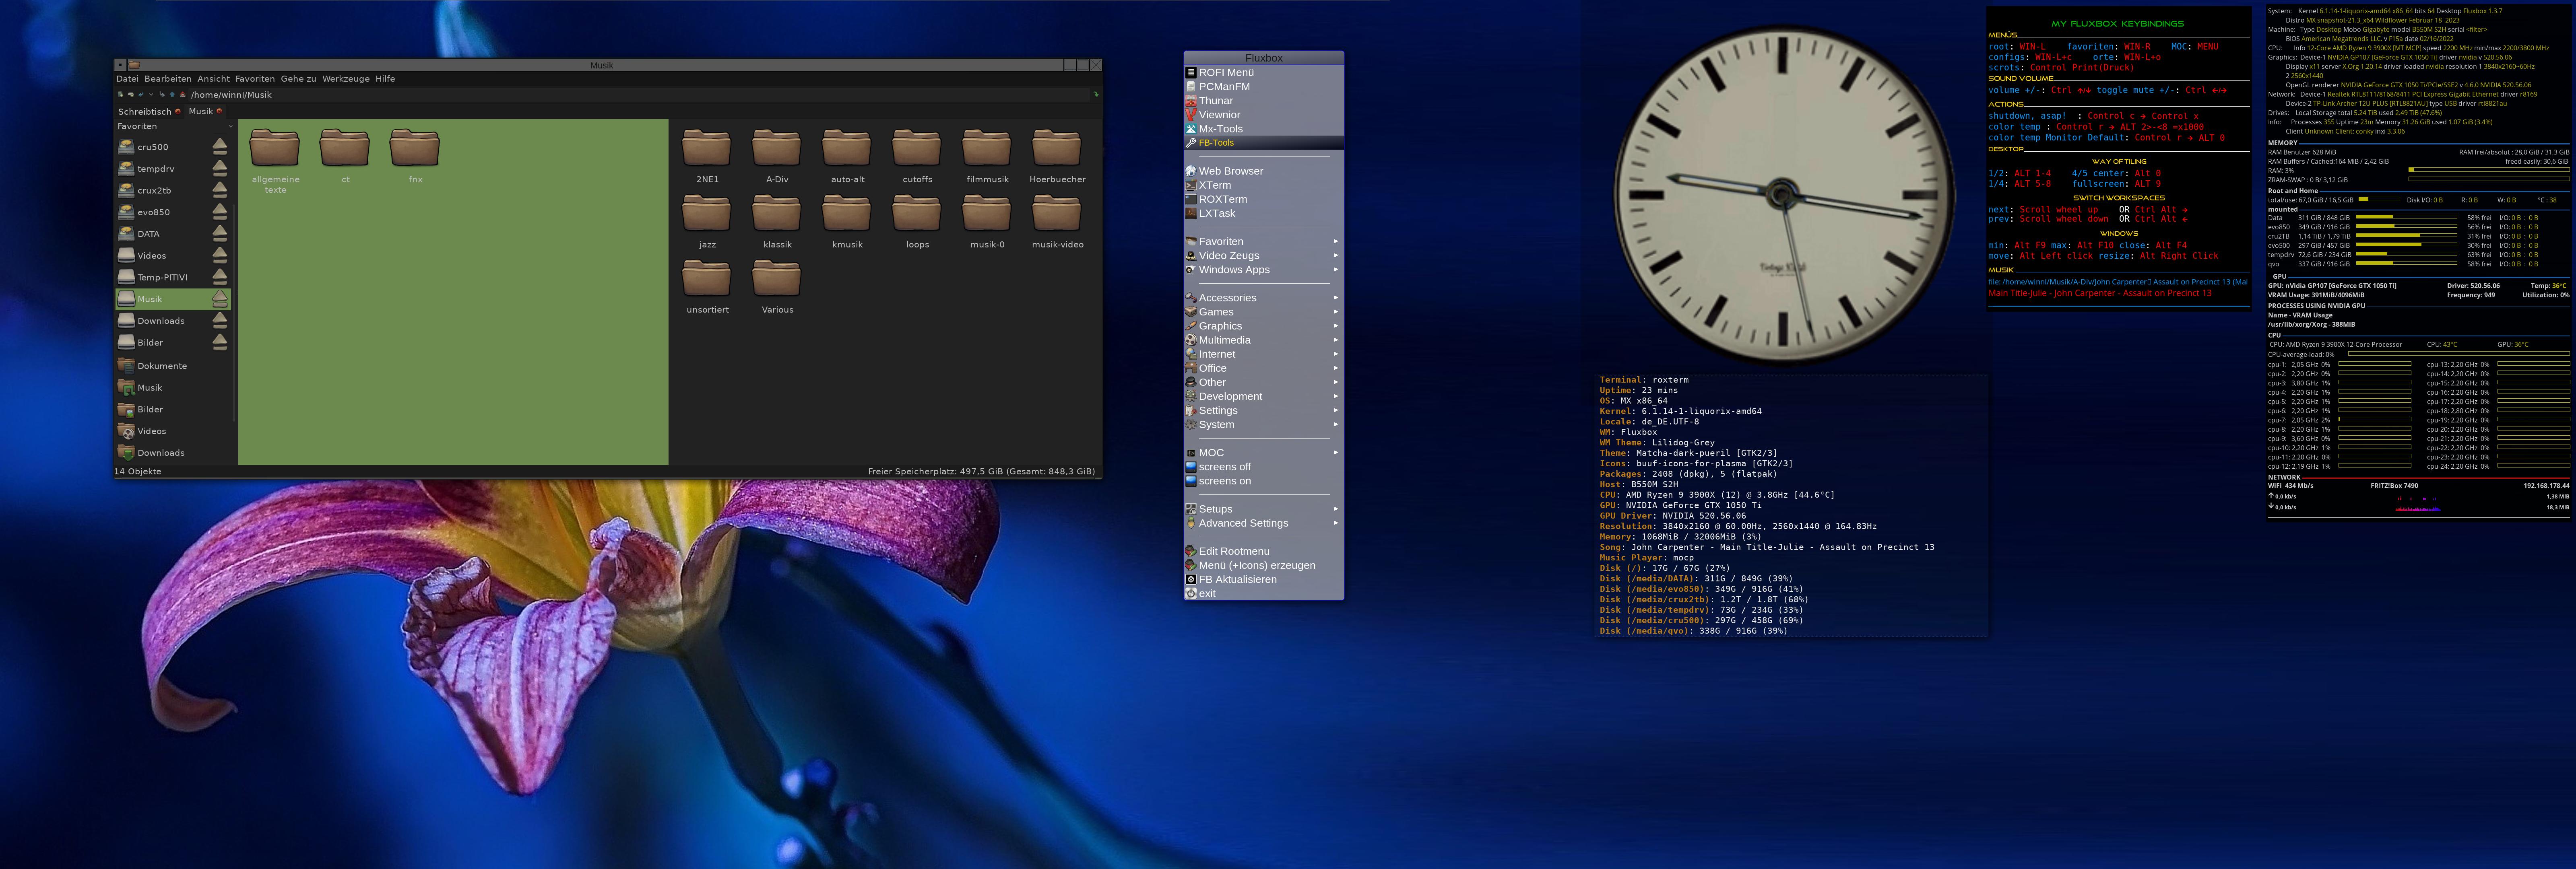Select the musik-video folder
2576x869 pixels.
1057,222
